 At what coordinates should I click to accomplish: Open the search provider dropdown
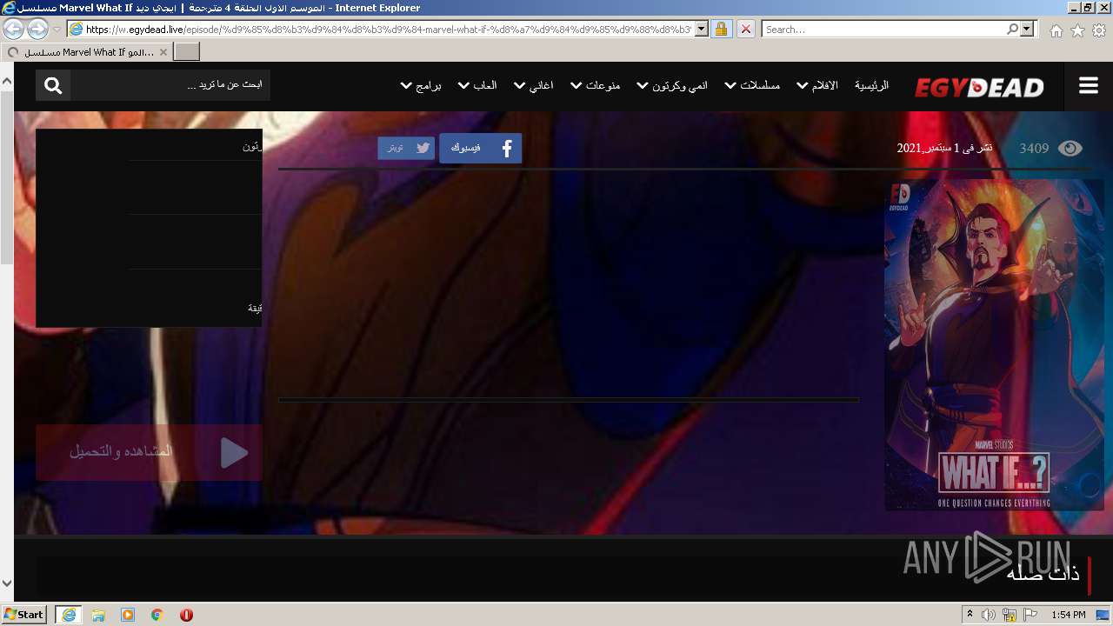point(1028,29)
